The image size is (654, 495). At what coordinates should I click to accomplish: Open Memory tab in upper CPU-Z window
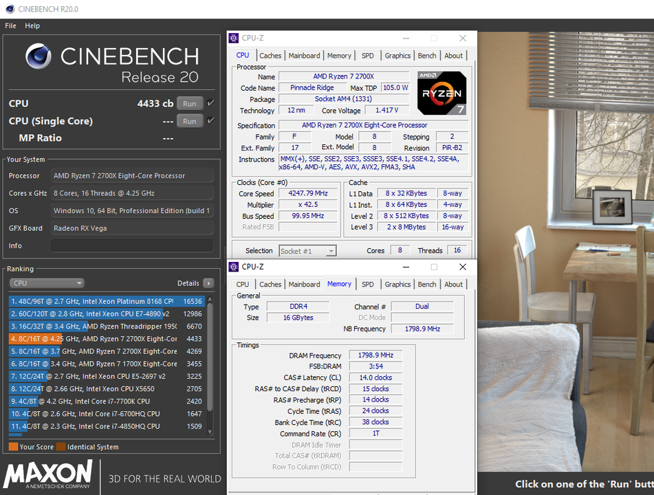(339, 56)
